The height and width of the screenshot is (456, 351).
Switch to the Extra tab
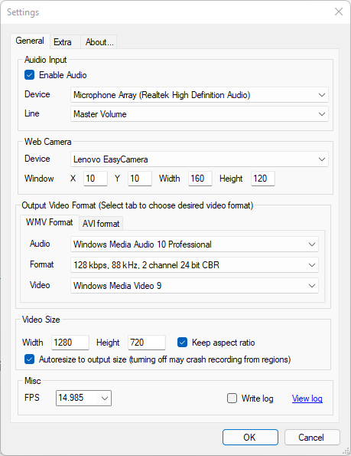click(x=63, y=42)
